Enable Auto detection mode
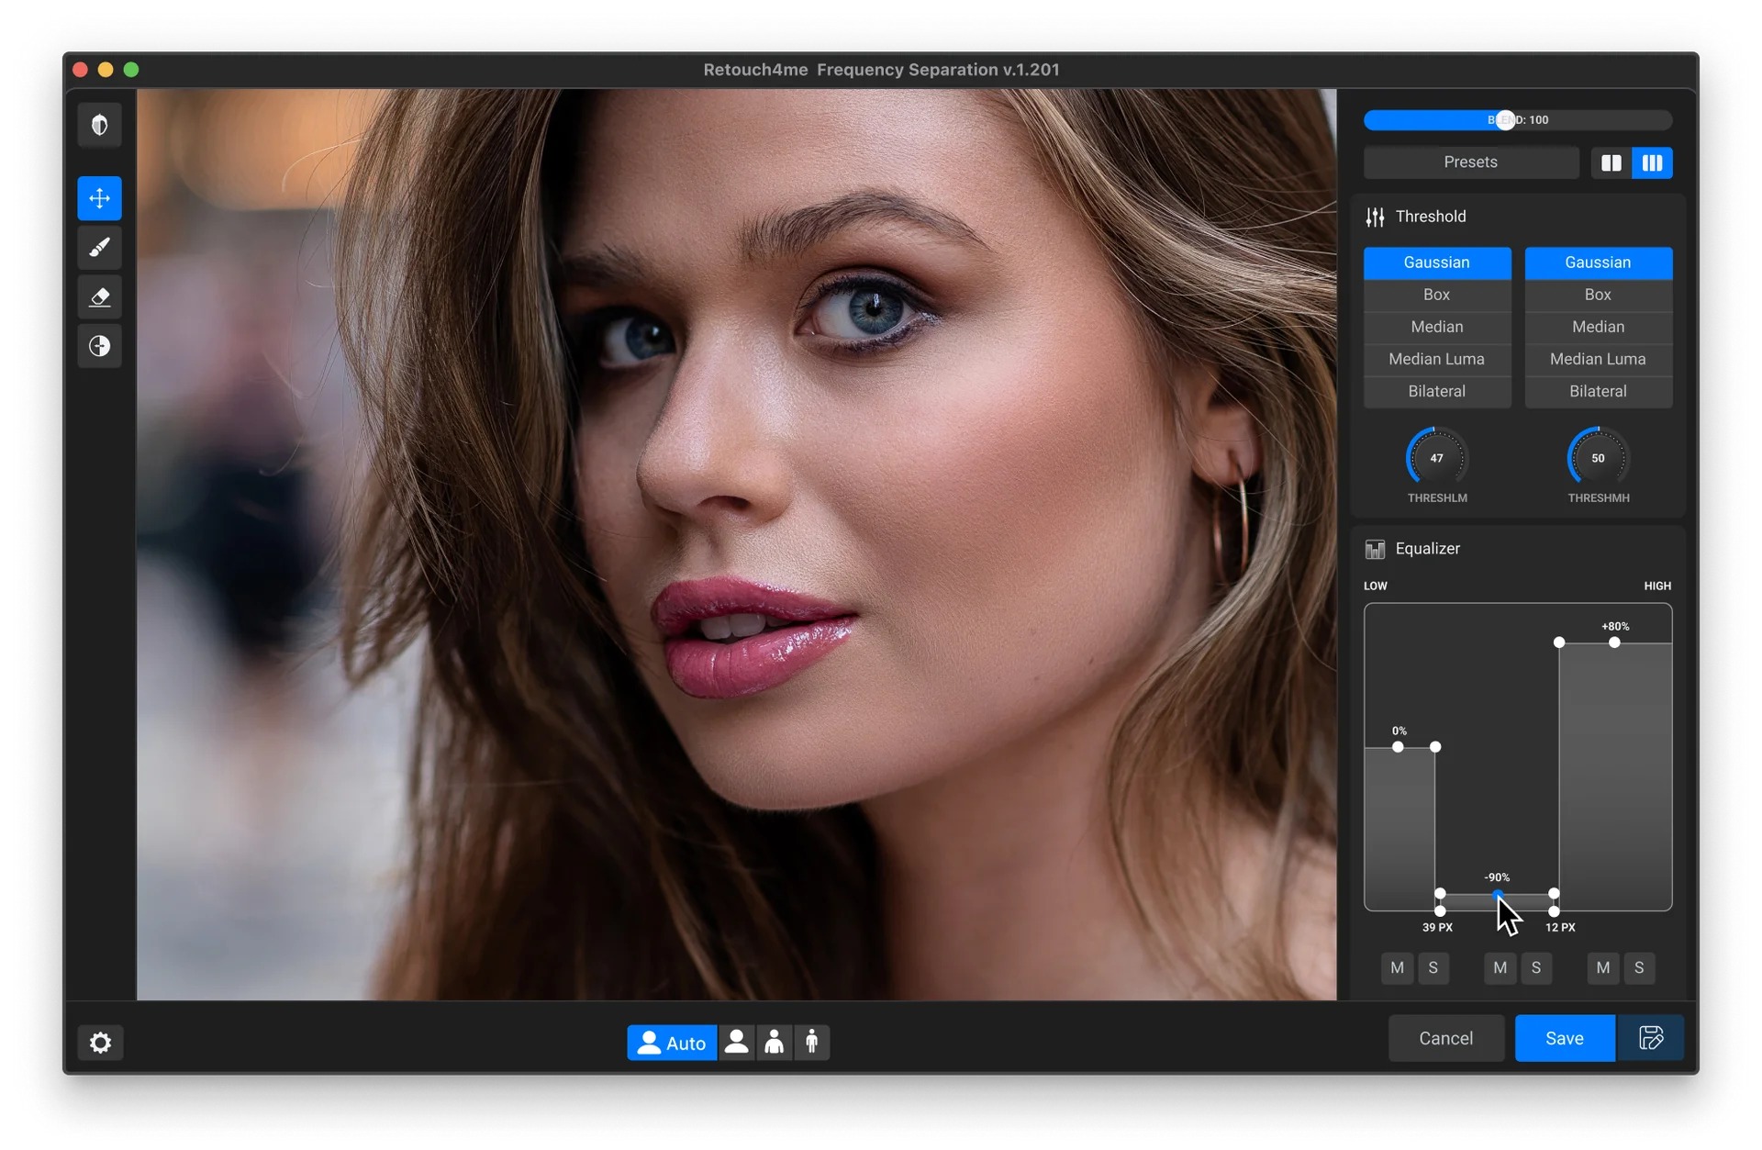The width and height of the screenshot is (1762, 1150). click(x=672, y=1042)
